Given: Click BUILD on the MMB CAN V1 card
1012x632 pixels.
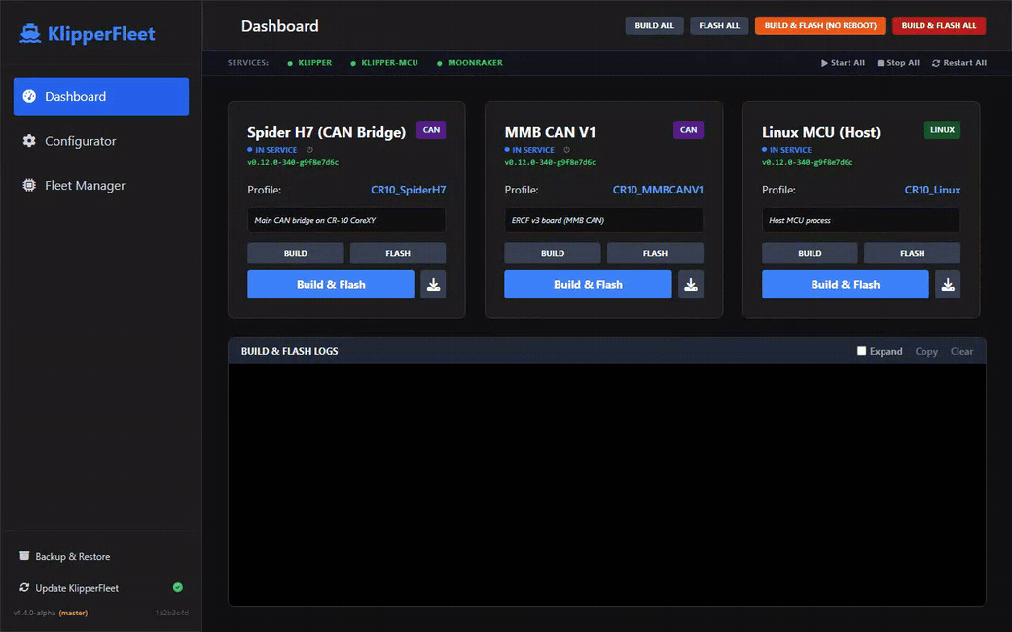Looking at the screenshot, I should [553, 253].
